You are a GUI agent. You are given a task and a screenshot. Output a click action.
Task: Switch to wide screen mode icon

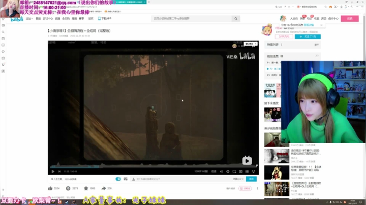coord(240,172)
